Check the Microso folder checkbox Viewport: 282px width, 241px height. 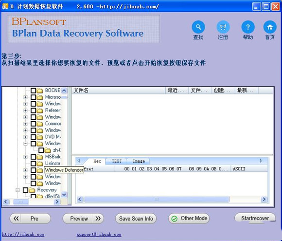pos(33,97)
